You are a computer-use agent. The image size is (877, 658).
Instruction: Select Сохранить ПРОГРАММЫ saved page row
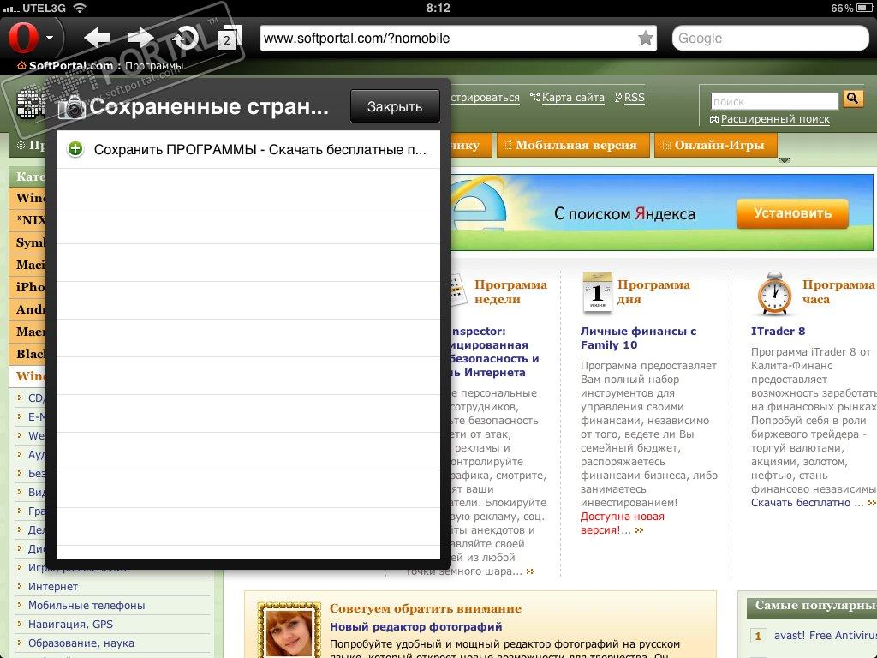[x=248, y=149]
